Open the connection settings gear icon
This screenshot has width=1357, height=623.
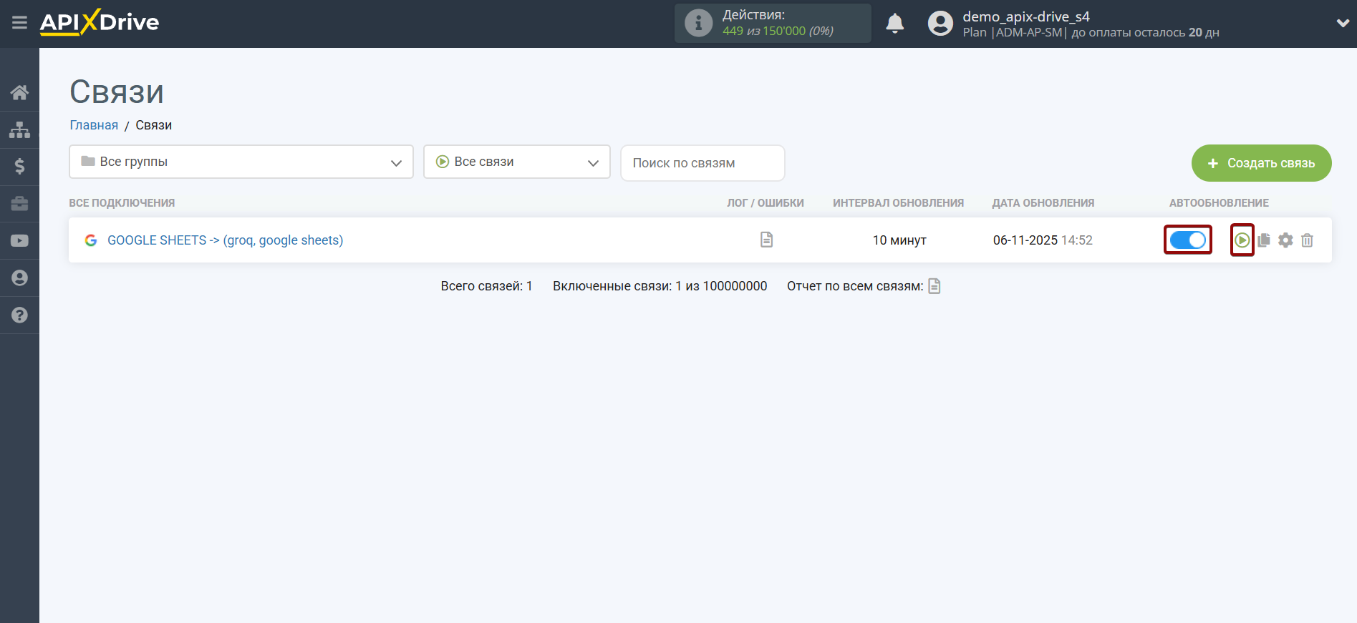pyautogui.click(x=1285, y=240)
